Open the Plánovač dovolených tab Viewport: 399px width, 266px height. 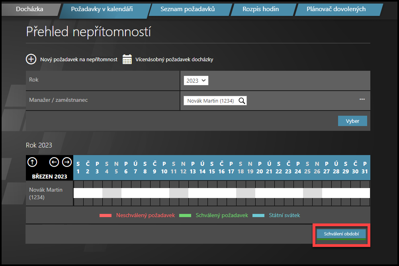tap(336, 9)
